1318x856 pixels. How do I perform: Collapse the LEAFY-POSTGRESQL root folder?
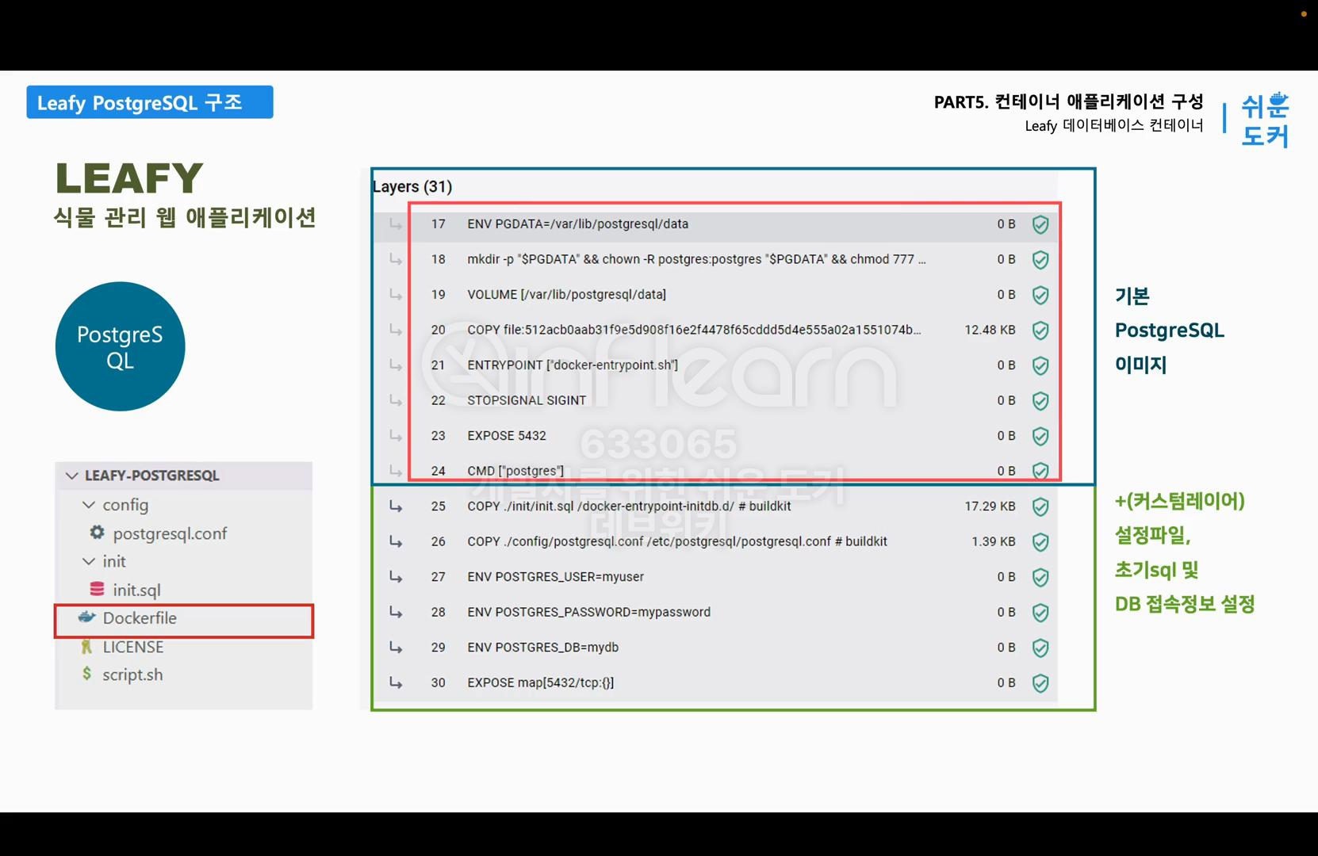click(x=71, y=476)
